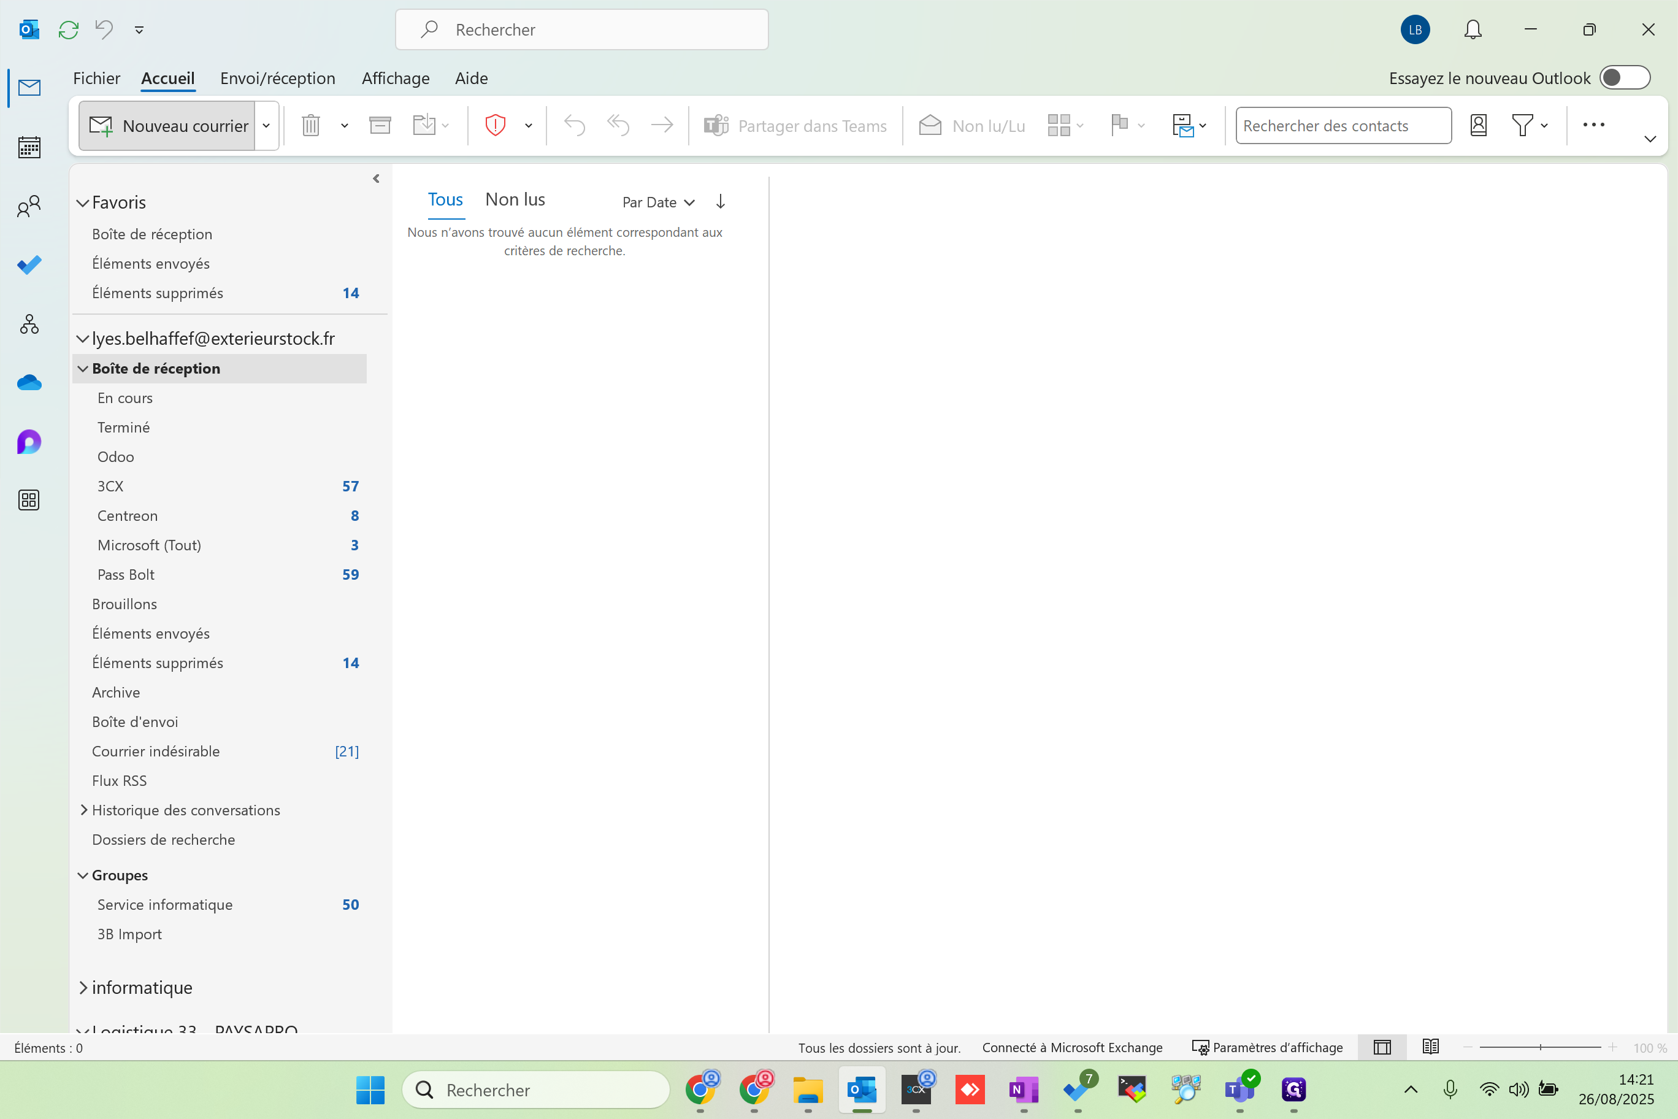
Task: Show the Tous messages tab
Action: 445,199
